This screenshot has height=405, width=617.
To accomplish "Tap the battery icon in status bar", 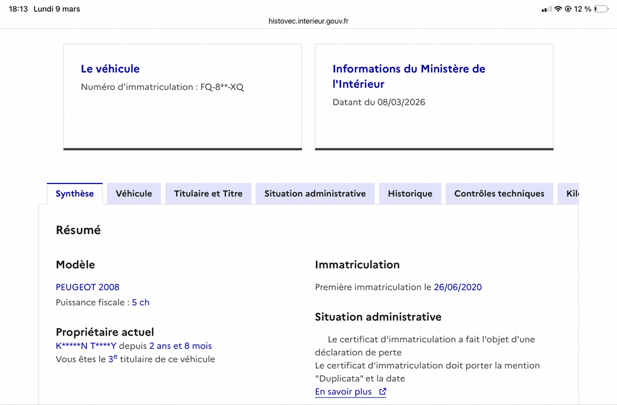I will pos(601,9).
